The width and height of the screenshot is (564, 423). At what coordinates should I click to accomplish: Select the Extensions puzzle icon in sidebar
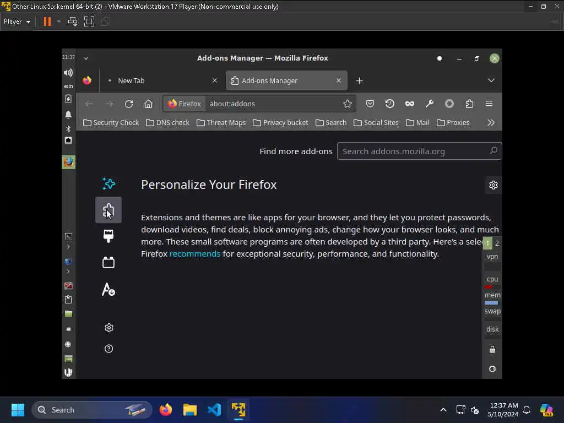point(109,210)
